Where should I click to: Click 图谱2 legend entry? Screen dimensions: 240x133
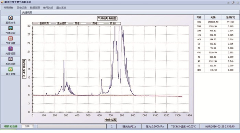pyautogui.click(x=93, y=23)
